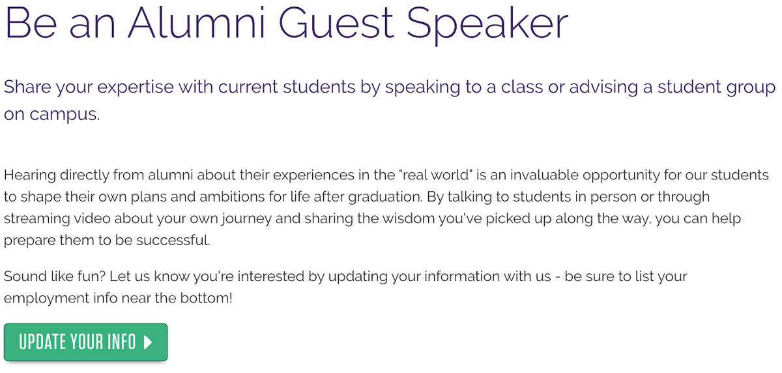Screen dimensions: 782x373
Task: Click 'prepare them to be successful' line
Action: point(107,240)
